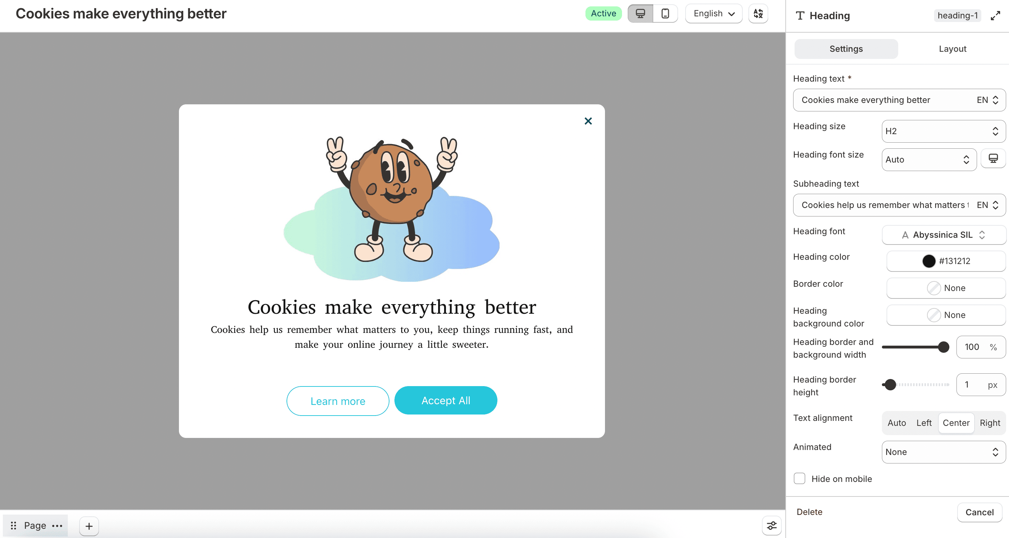Set text alignment to Center
This screenshot has height=538, width=1009.
click(956, 423)
